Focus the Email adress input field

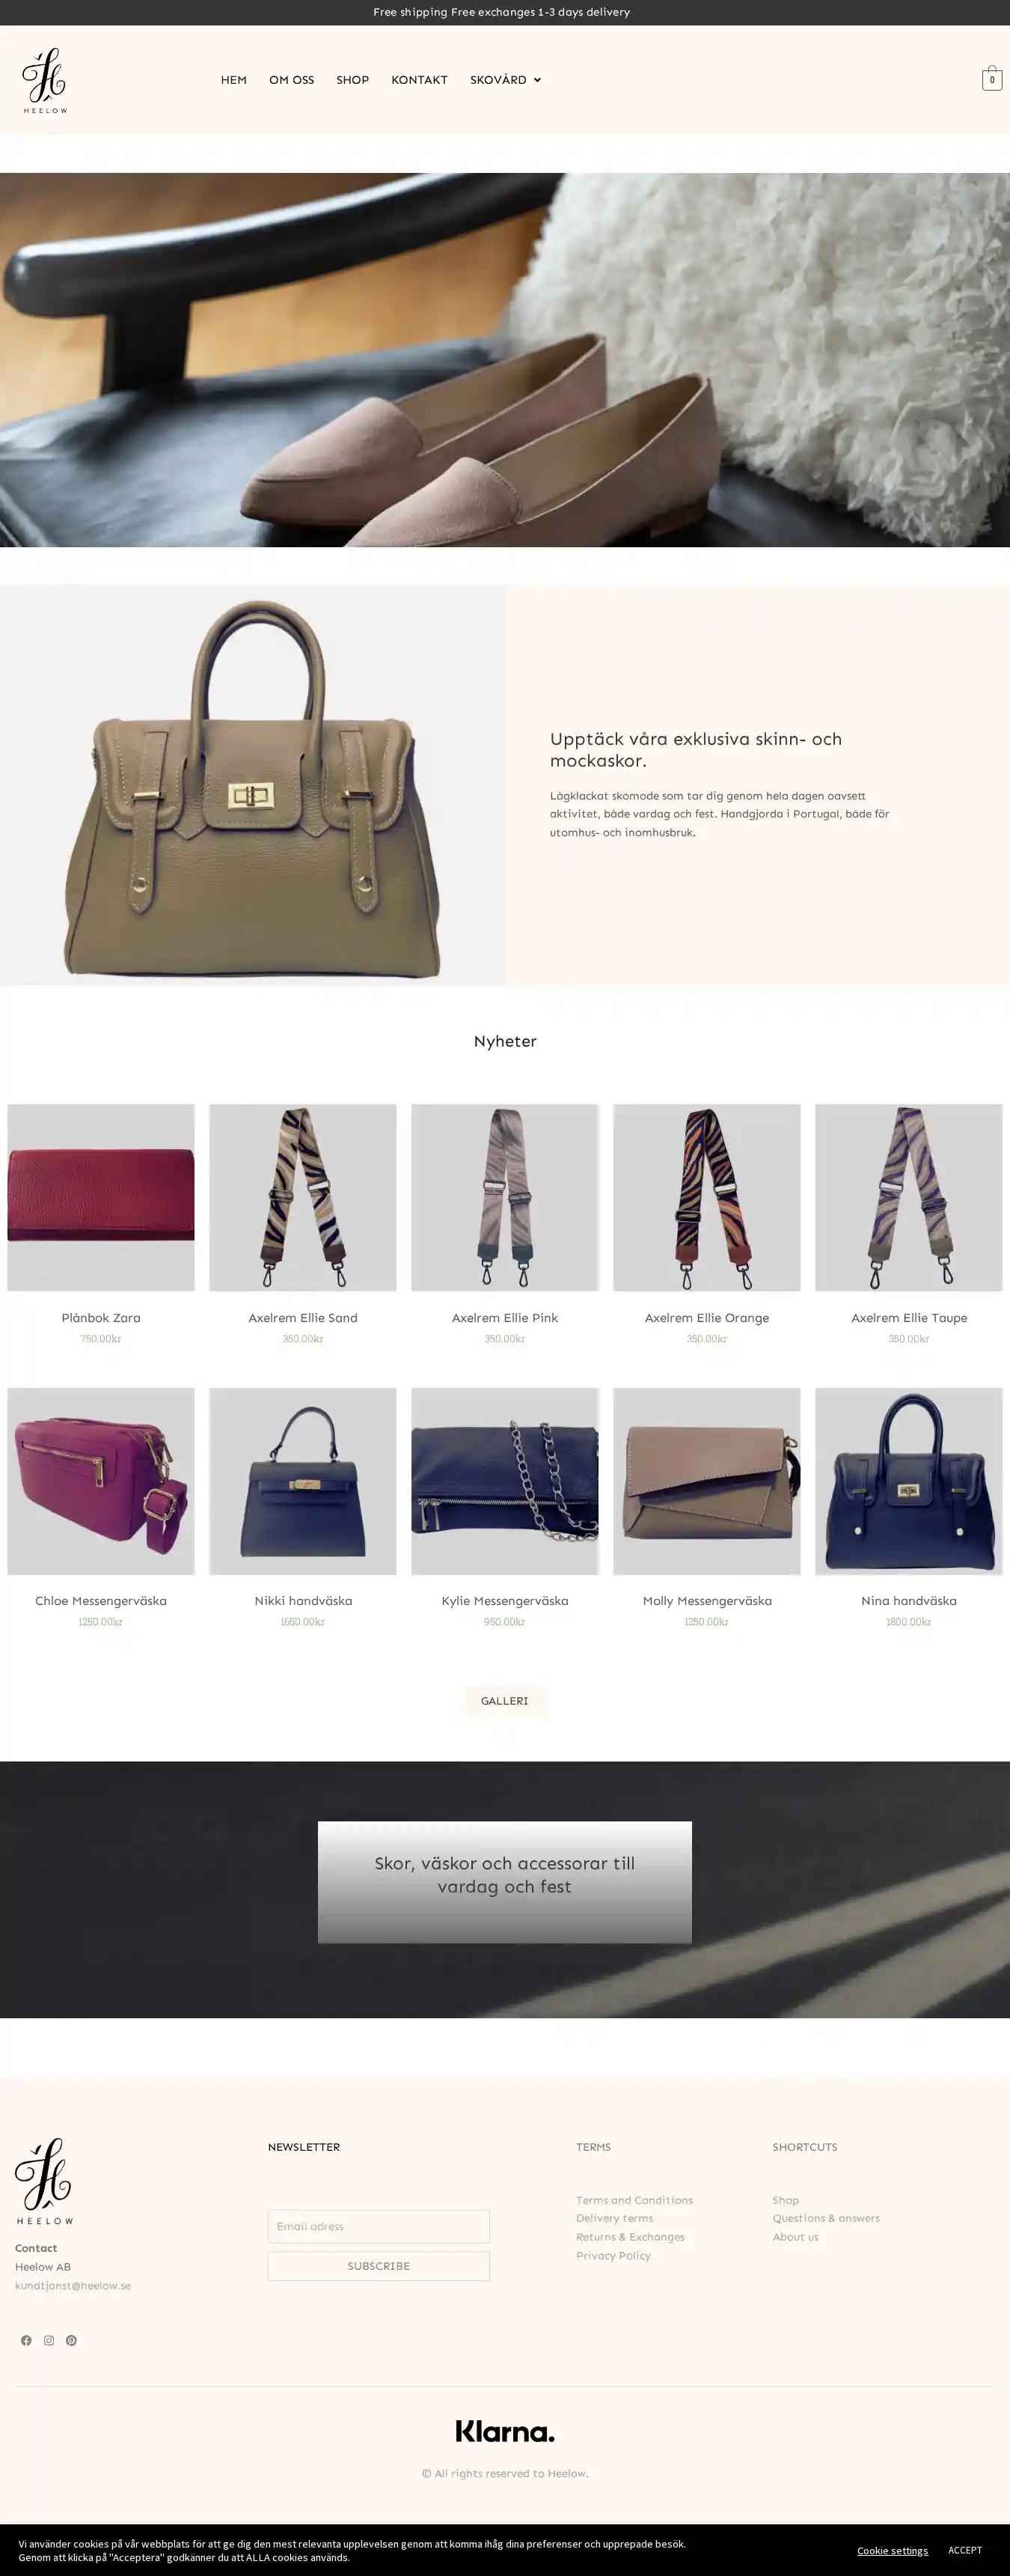[x=379, y=2226]
